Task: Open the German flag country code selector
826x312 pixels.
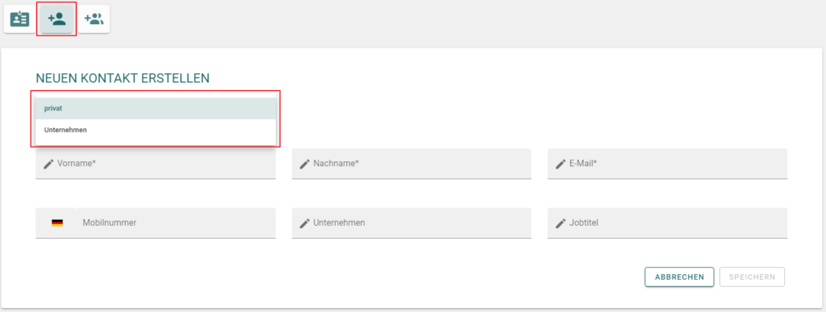Action: point(57,223)
